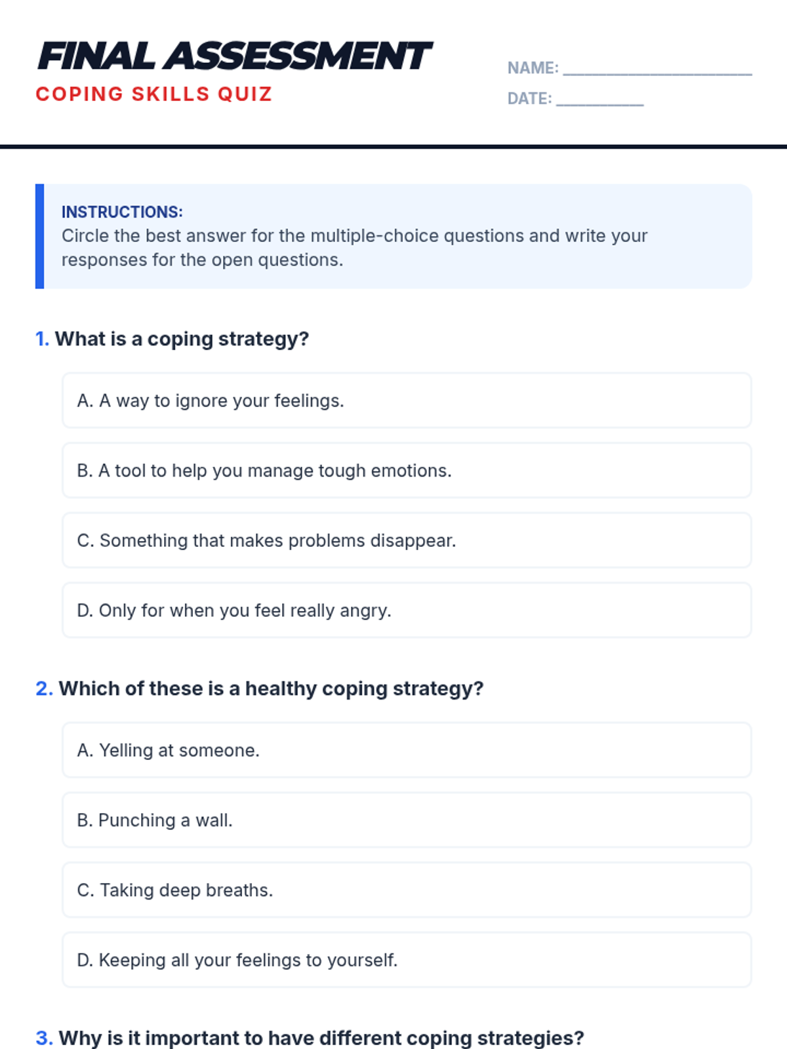Click the Coping Skills Quiz subtitle
The height and width of the screenshot is (1049, 787).
[x=154, y=94]
